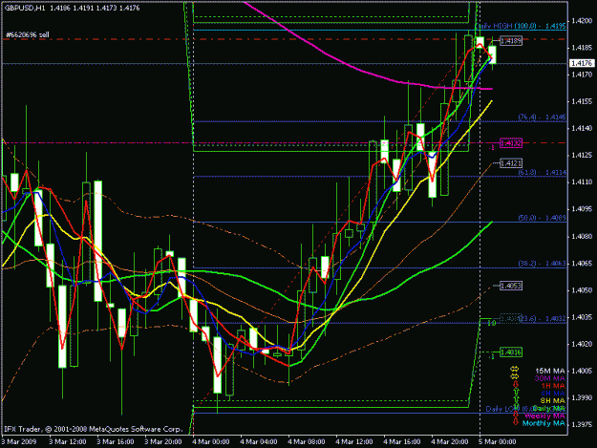Click the 3 Mar 2009 time label
Image resolution: width=597 pixels, height=448 pixels.
[19, 441]
